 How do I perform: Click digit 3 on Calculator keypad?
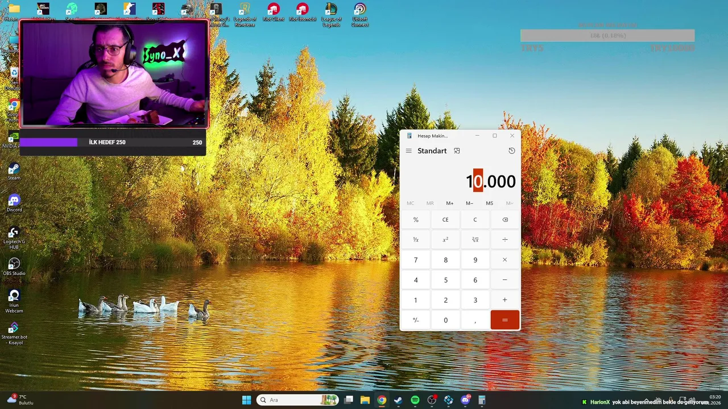click(475, 300)
